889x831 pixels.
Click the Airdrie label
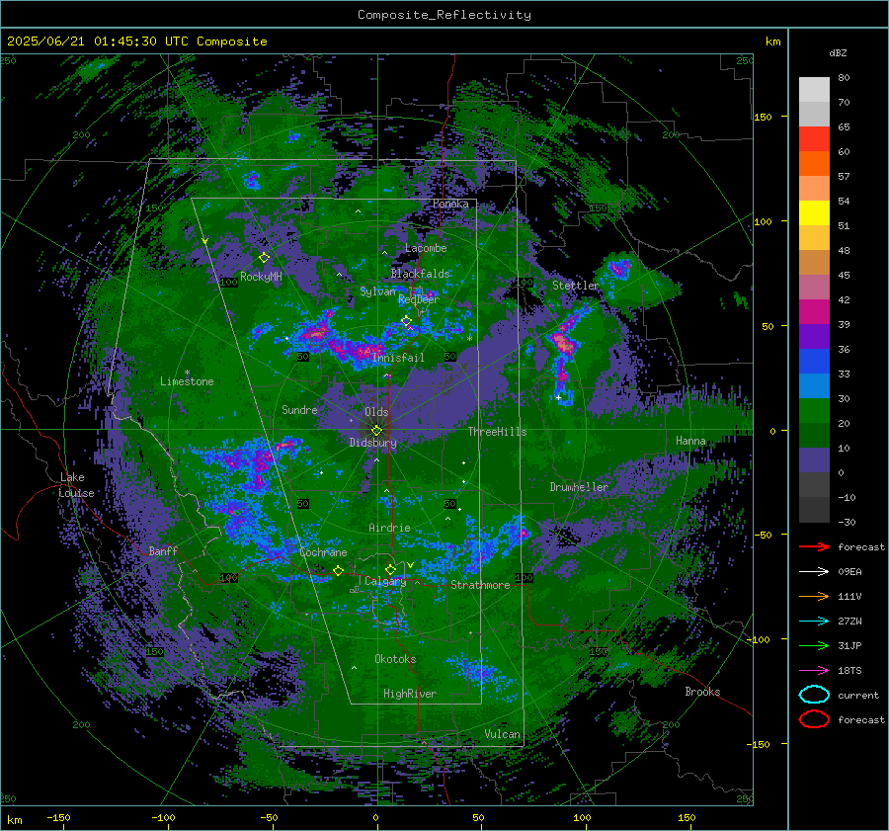[x=389, y=528]
